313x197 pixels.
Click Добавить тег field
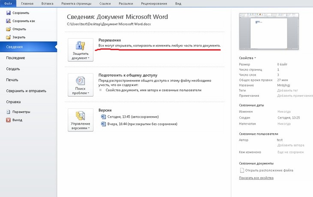coord(287,90)
